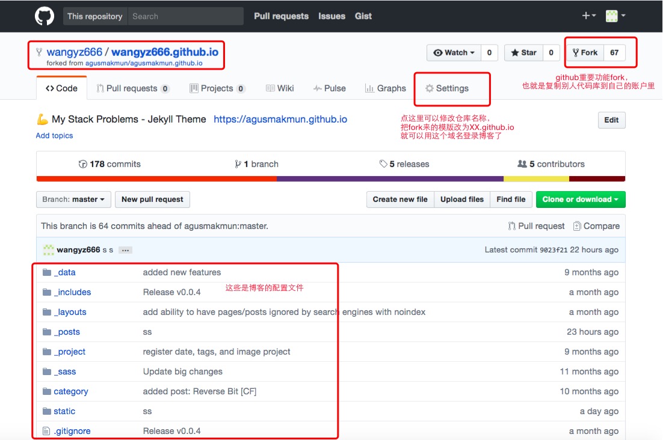This screenshot has width=663, height=440.
Task: Open the _includes folder
Action: tap(72, 292)
